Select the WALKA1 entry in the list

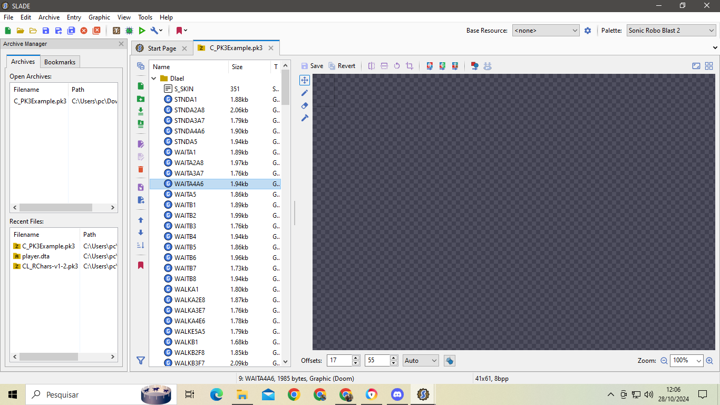tap(215, 290)
